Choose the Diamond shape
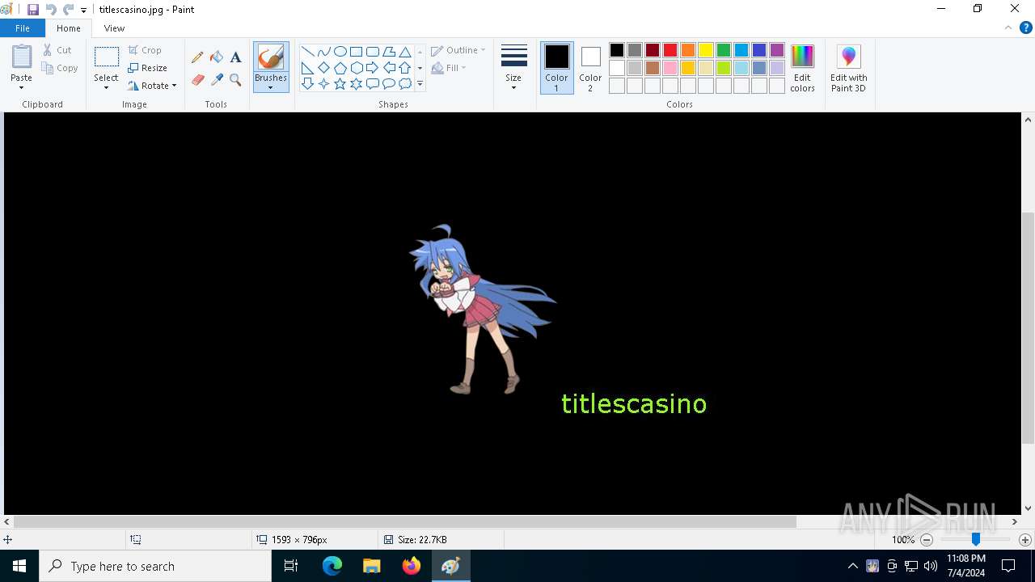The height and width of the screenshot is (582, 1035). click(324, 68)
